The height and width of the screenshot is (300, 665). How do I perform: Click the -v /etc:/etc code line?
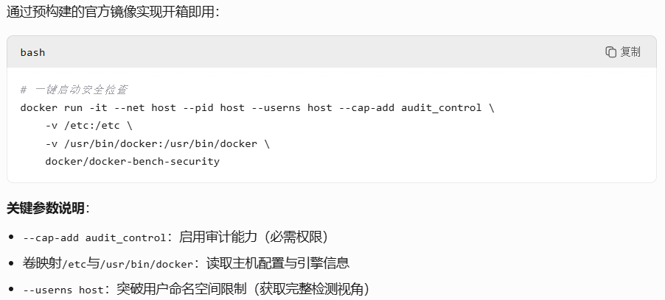point(88,126)
